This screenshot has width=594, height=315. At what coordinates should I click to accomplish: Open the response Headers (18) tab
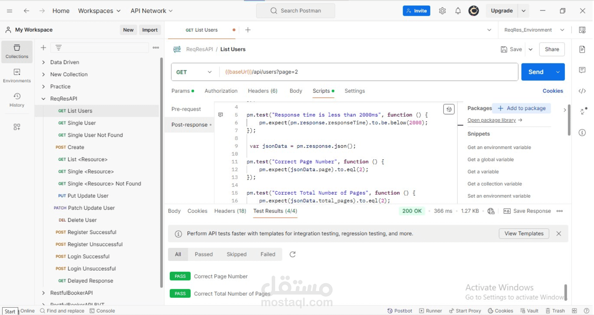coord(230,211)
